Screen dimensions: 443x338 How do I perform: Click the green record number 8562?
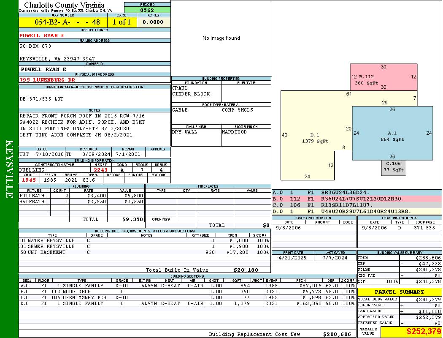point(147,10)
